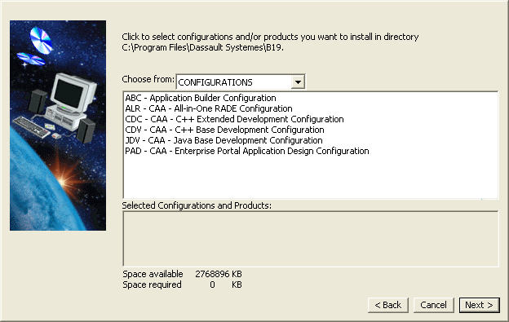Select ABC - Application Builder Configuration
This screenshot has height=322, width=509.
(x=201, y=98)
